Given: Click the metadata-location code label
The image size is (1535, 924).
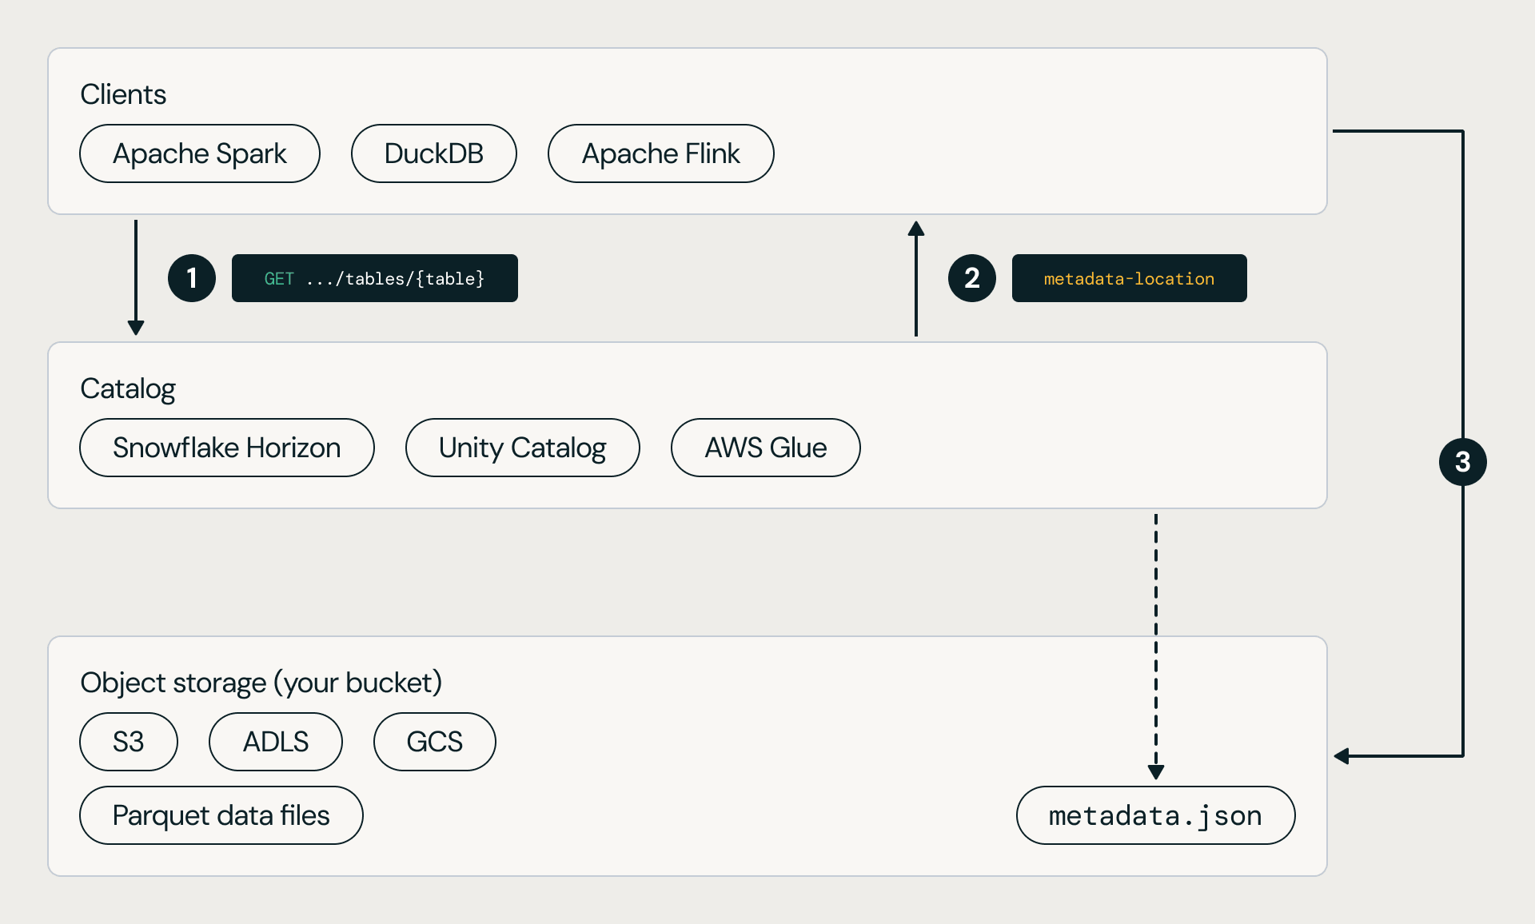Looking at the screenshot, I should pyautogui.click(x=1130, y=278).
